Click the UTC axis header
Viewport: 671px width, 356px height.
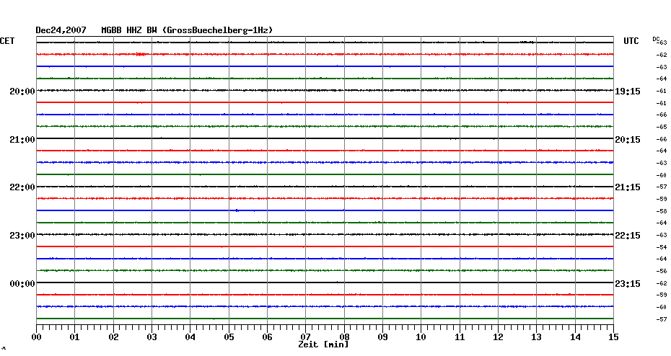(631, 41)
